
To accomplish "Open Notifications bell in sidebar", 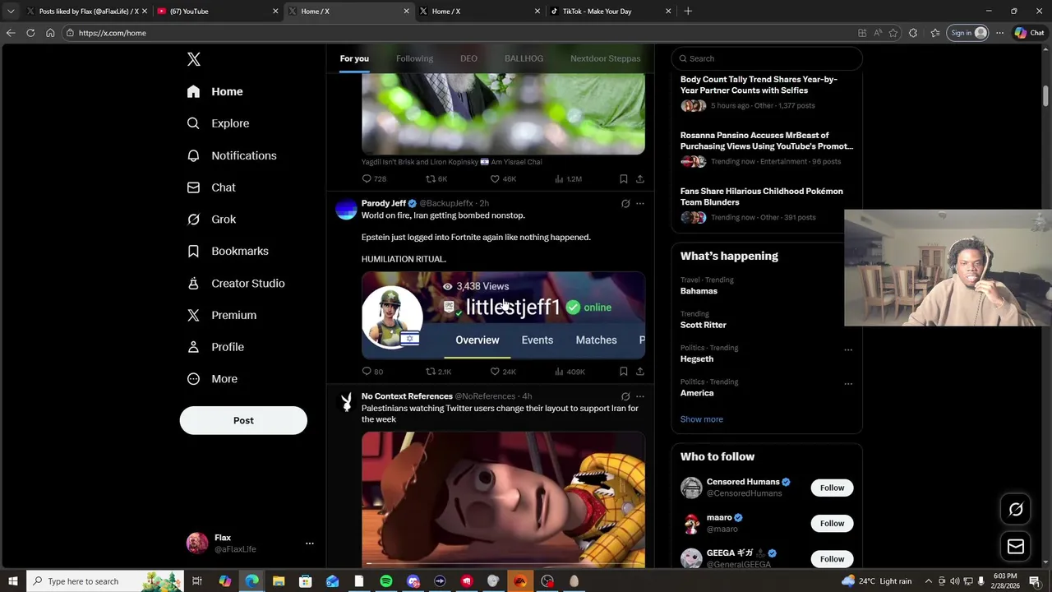I will [x=232, y=155].
